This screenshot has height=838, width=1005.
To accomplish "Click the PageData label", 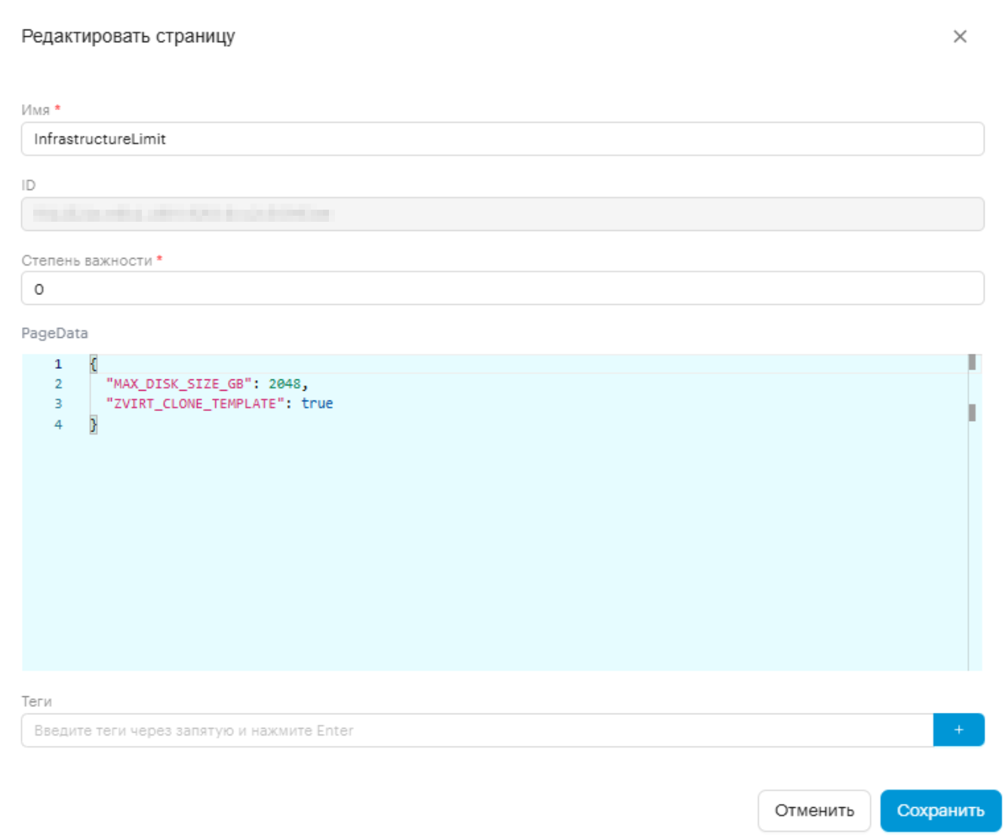I will [x=54, y=333].
